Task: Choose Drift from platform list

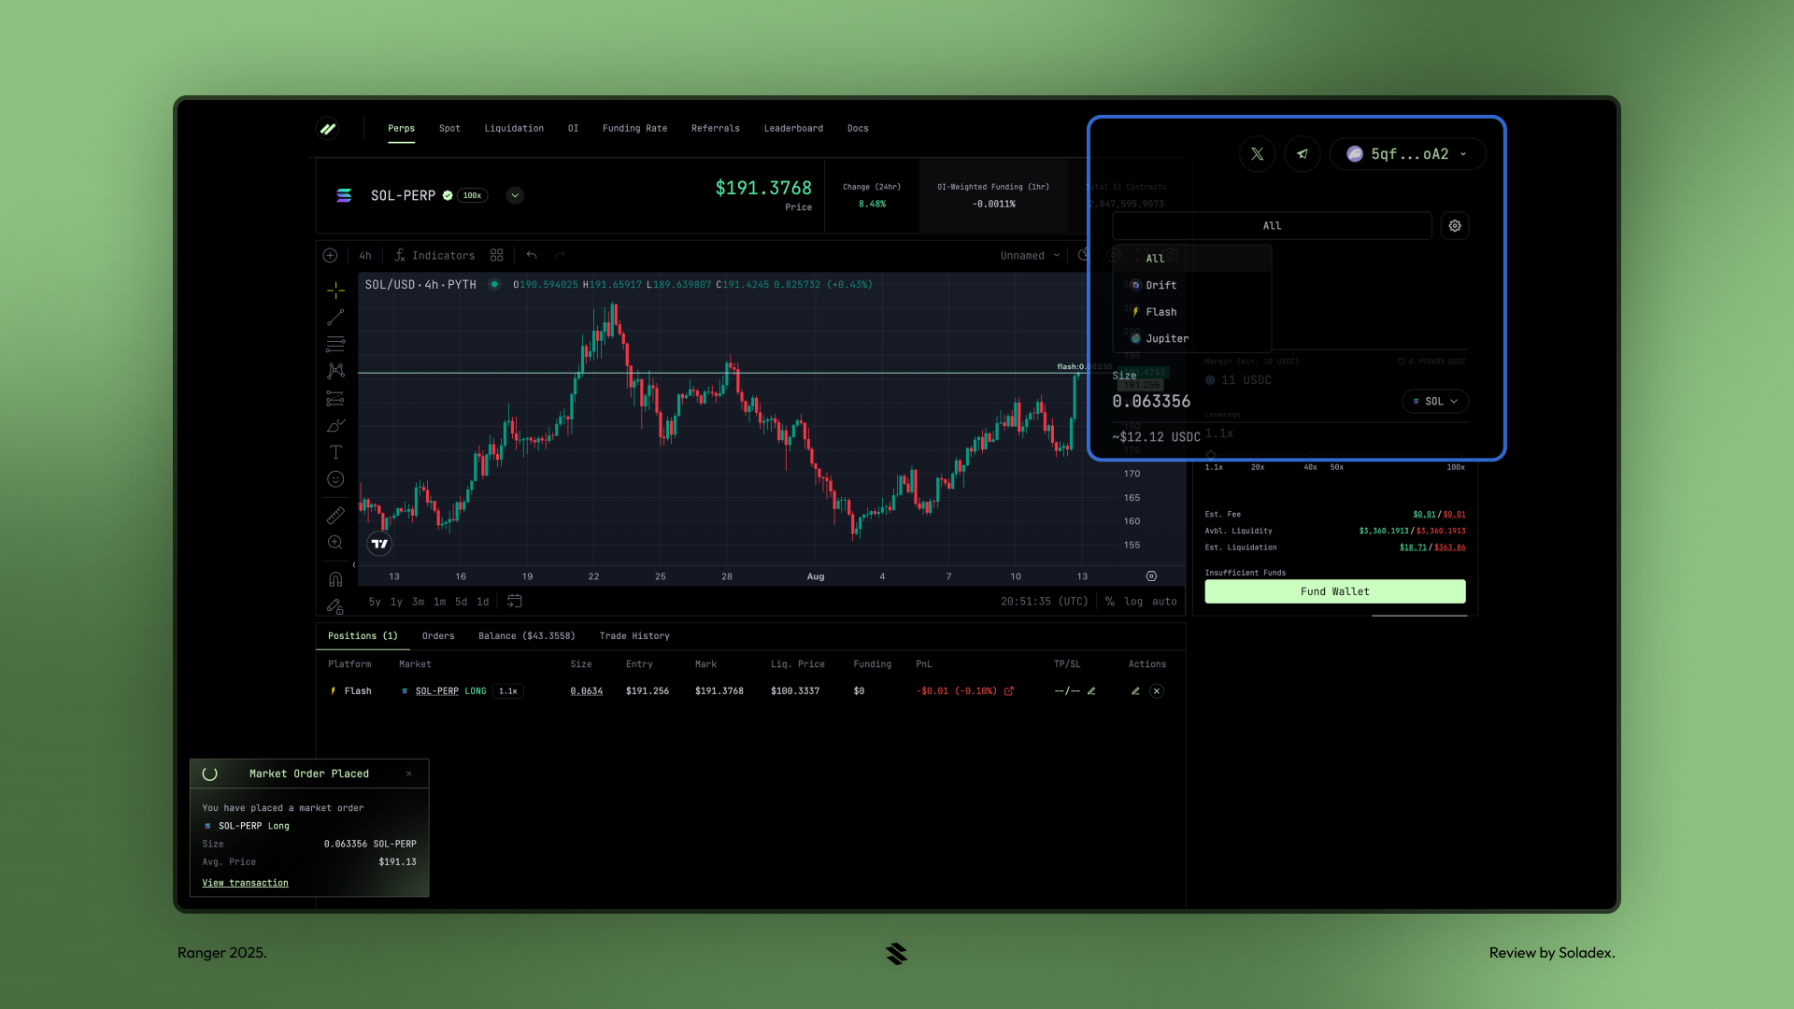Action: pyautogui.click(x=1192, y=286)
